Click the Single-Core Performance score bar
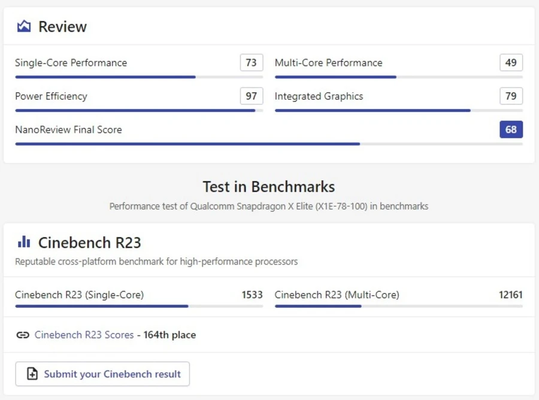The height and width of the screenshot is (400, 539). (x=139, y=77)
